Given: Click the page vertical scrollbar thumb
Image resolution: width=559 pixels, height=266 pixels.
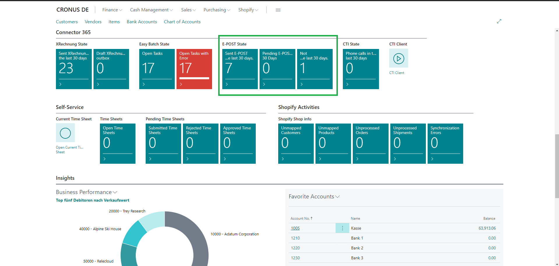Looking at the screenshot, I should point(557,166).
